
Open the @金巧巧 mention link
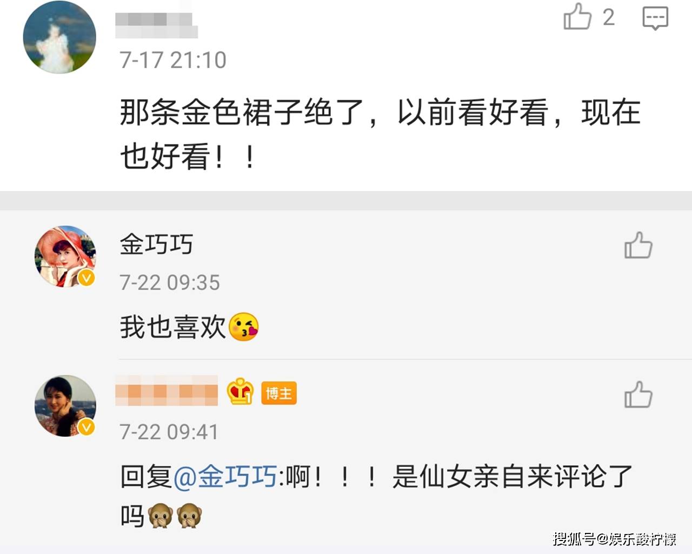(225, 477)
